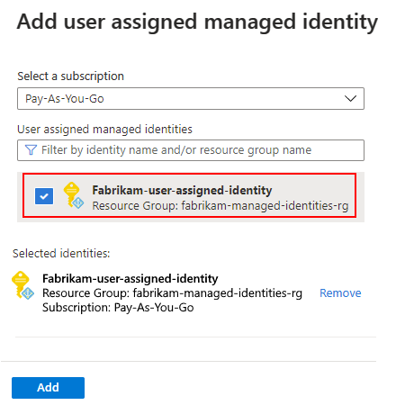The height and width of the screenshot is (405, 405).
Task: Click the list row's Resource Group fabrikam-managed-identities-rg text
Action: pos(220,206)
